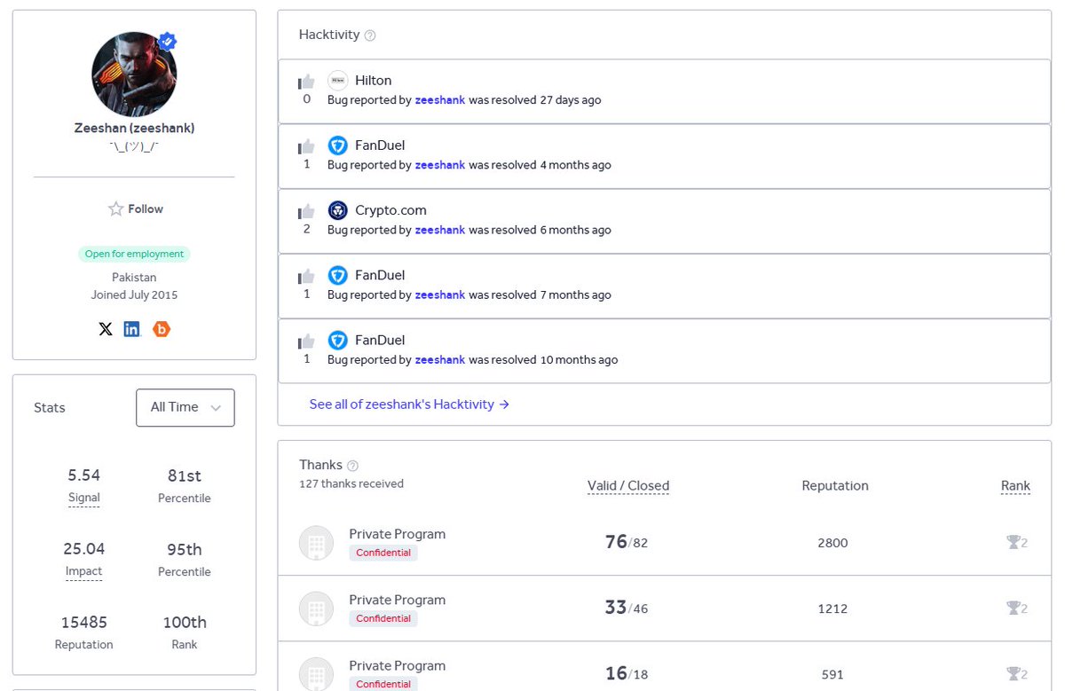The height and width of the screenshot is (691, 1065).
Task: Toggle upvote on 10 months ago FanDuel report
Action: pos(307,342)
